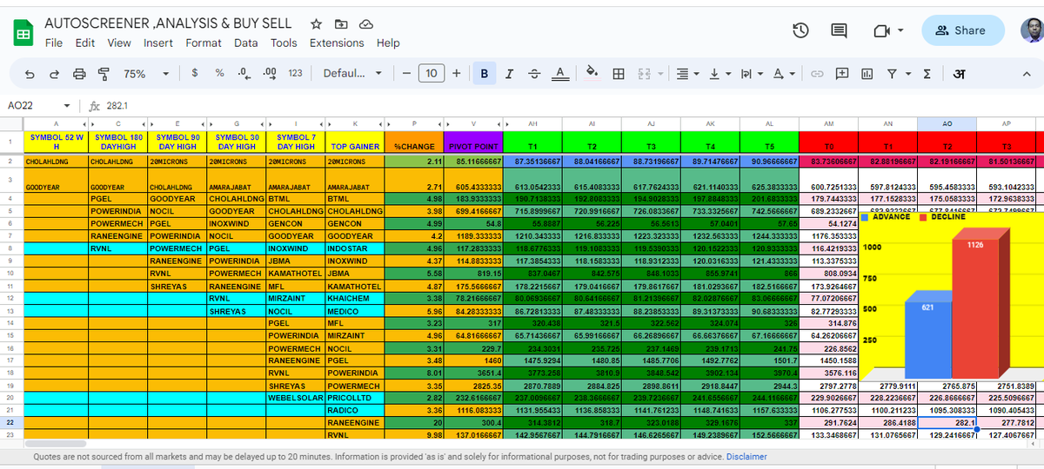Activate the paint format tool

pyautogui.click(x=104, y=74)
